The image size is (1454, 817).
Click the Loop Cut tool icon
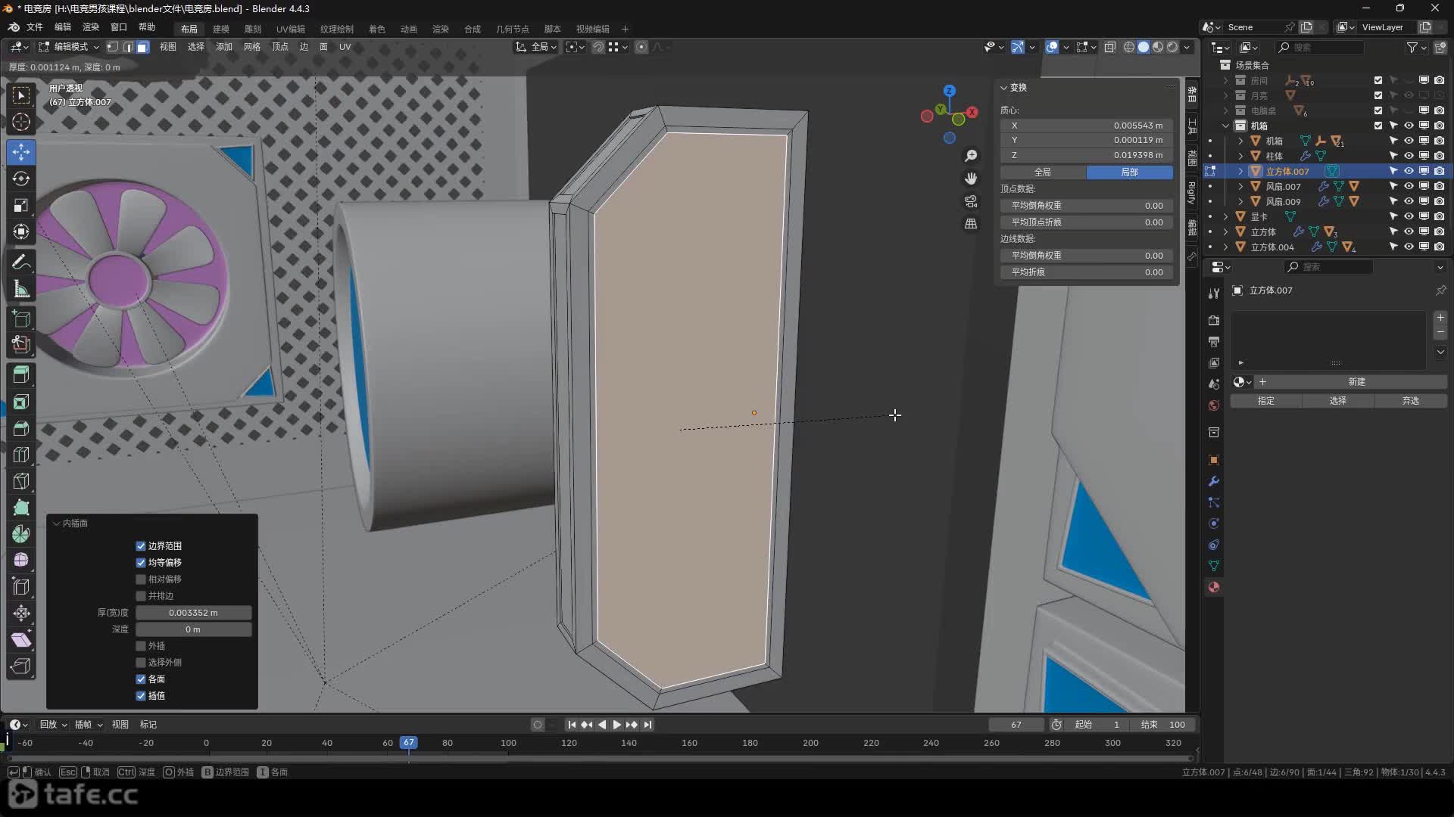click(21, 455)
